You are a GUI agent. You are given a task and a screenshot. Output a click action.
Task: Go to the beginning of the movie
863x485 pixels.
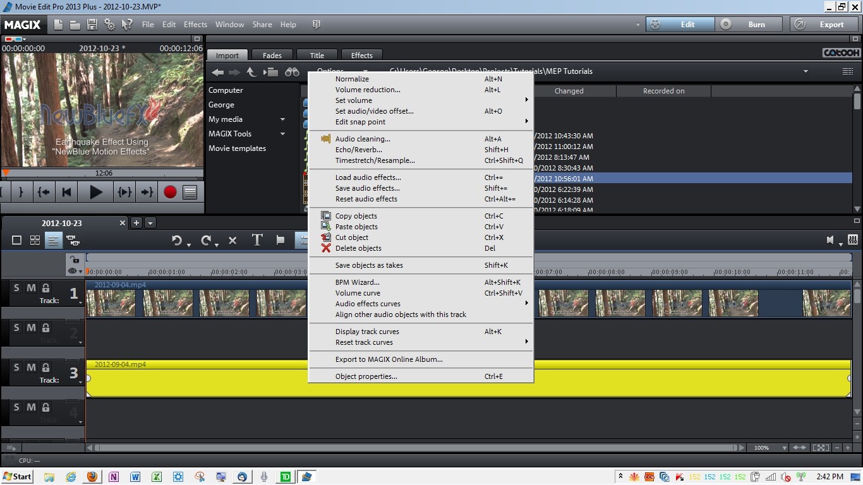[x=66, y=192]
